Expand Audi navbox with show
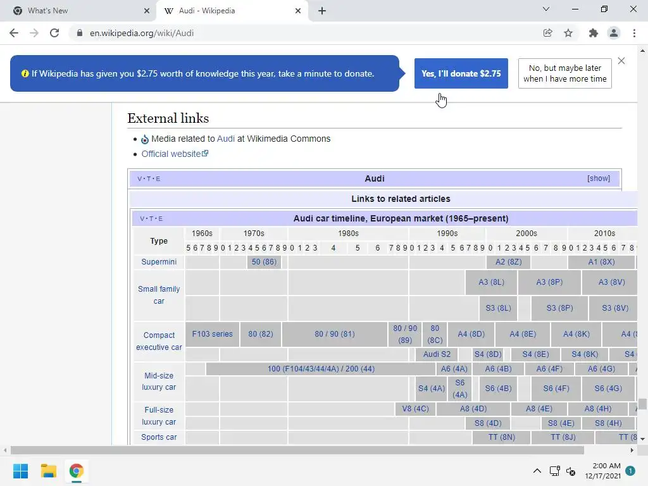Screen dimensions: 648x486 (x=599, y=178)
